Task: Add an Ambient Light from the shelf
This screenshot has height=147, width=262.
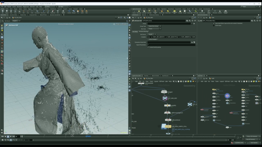Action: (x=202, y=12)
